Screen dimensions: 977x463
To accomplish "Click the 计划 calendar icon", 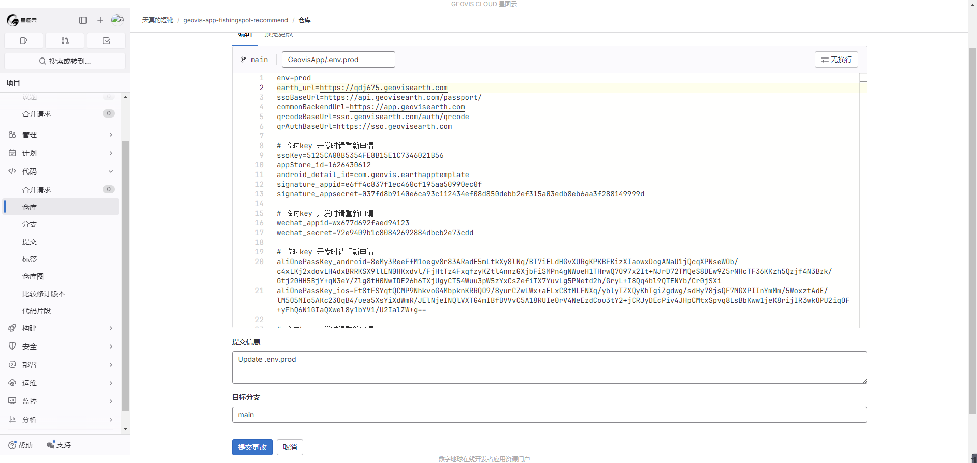I will point(12,153).
